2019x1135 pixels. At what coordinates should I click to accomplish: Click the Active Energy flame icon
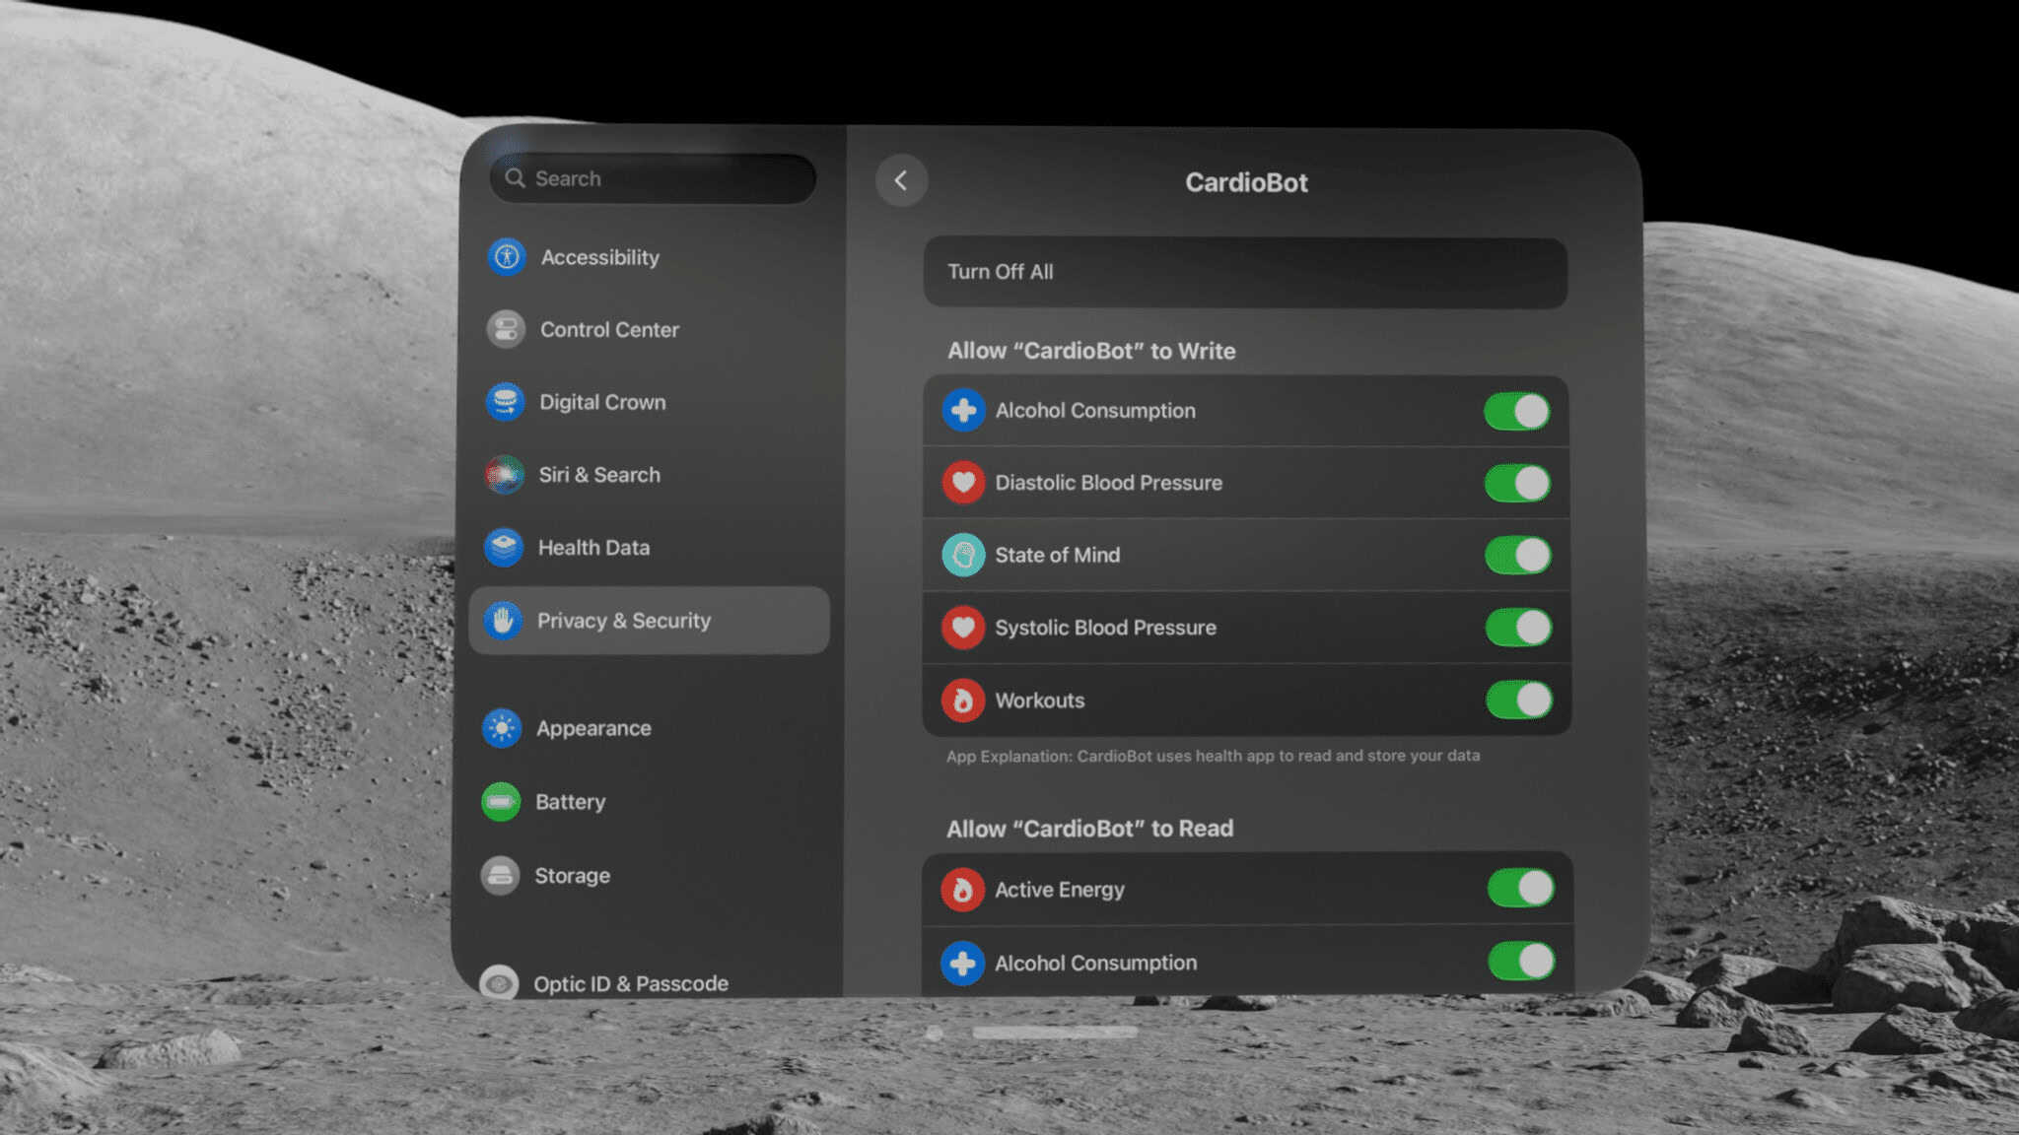(x=962, y=890)
